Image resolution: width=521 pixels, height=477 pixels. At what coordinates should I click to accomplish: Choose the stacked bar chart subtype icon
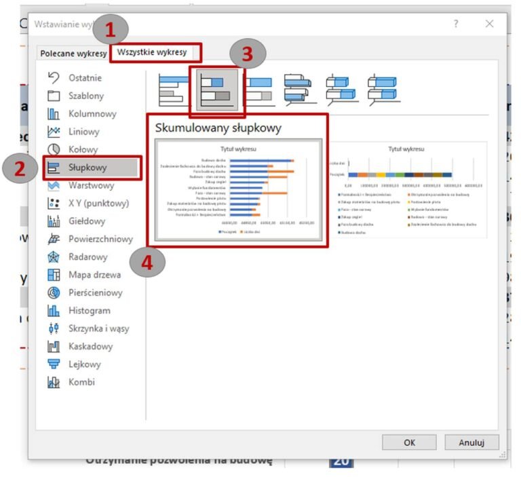click(217, 89)
